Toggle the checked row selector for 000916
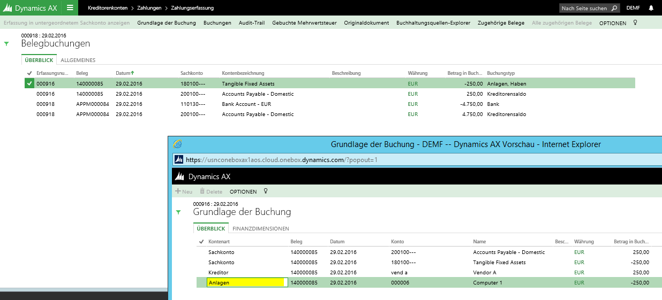 tap(29, 83)
